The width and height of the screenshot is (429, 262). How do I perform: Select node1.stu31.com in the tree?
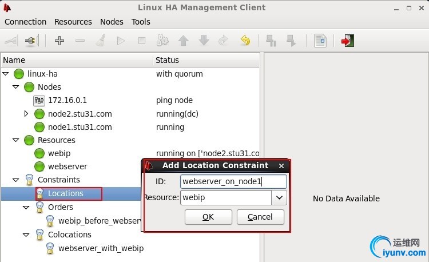coord(80,127)
